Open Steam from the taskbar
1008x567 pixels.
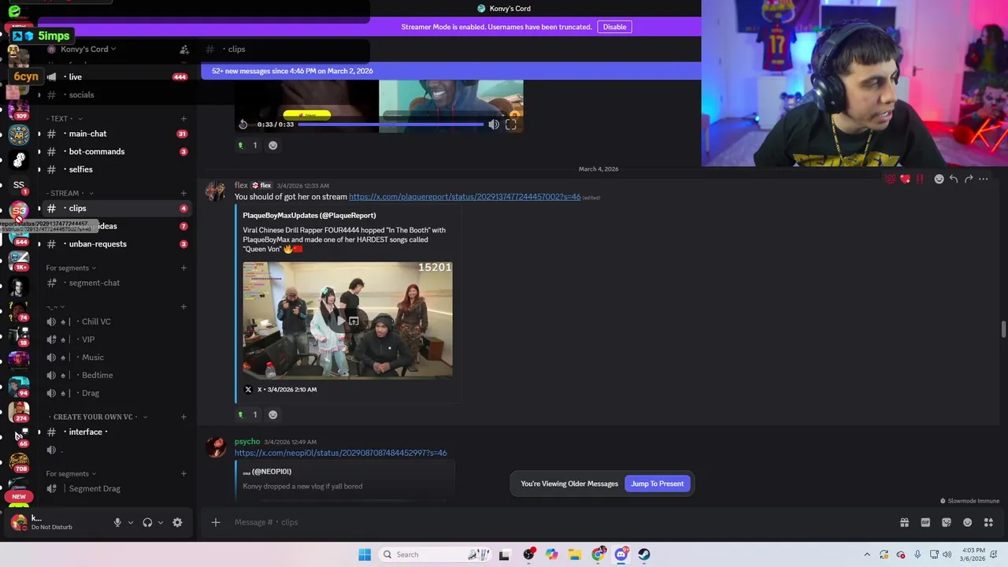pyautogui.click(x=644, y=554)
